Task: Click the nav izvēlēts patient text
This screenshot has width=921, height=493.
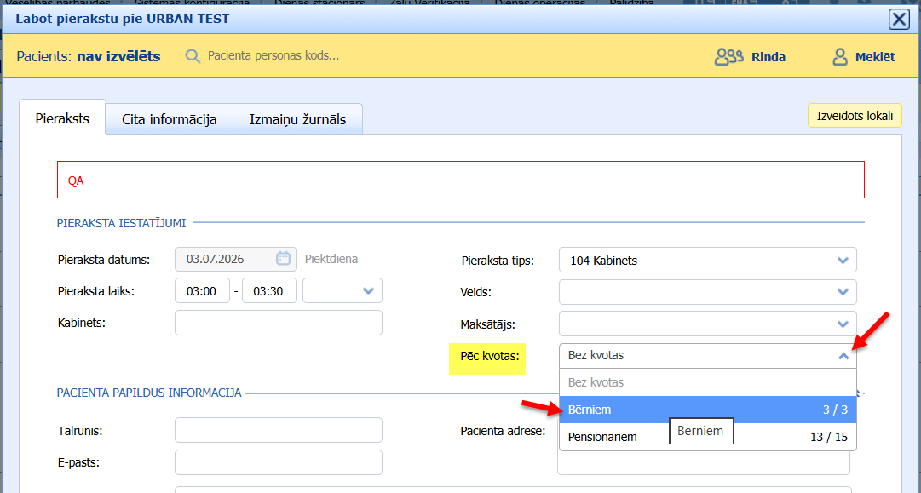Action: coord(118,57)
